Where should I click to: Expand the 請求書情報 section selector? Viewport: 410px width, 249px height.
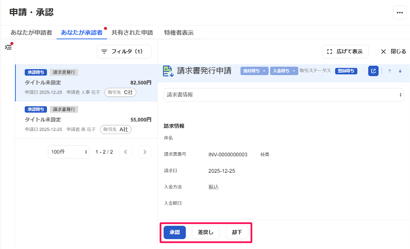click(x=284, y=95)
